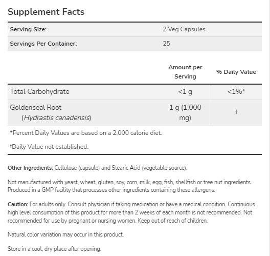Click the Daily Value not established footnote
Viewport: 270px width, 256px height.
tap(49, 147)
